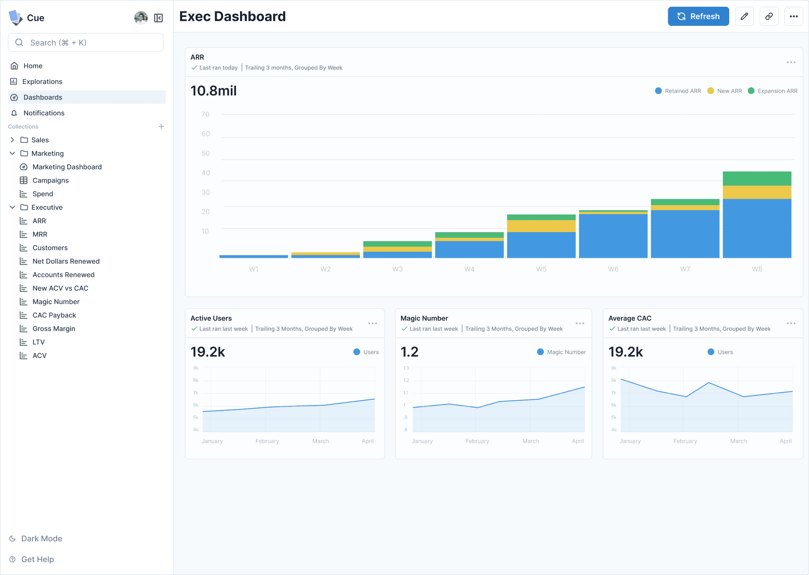Collapse the Executive collection folder
This screenshot has height=575, width=809.
tap(12, 207)
